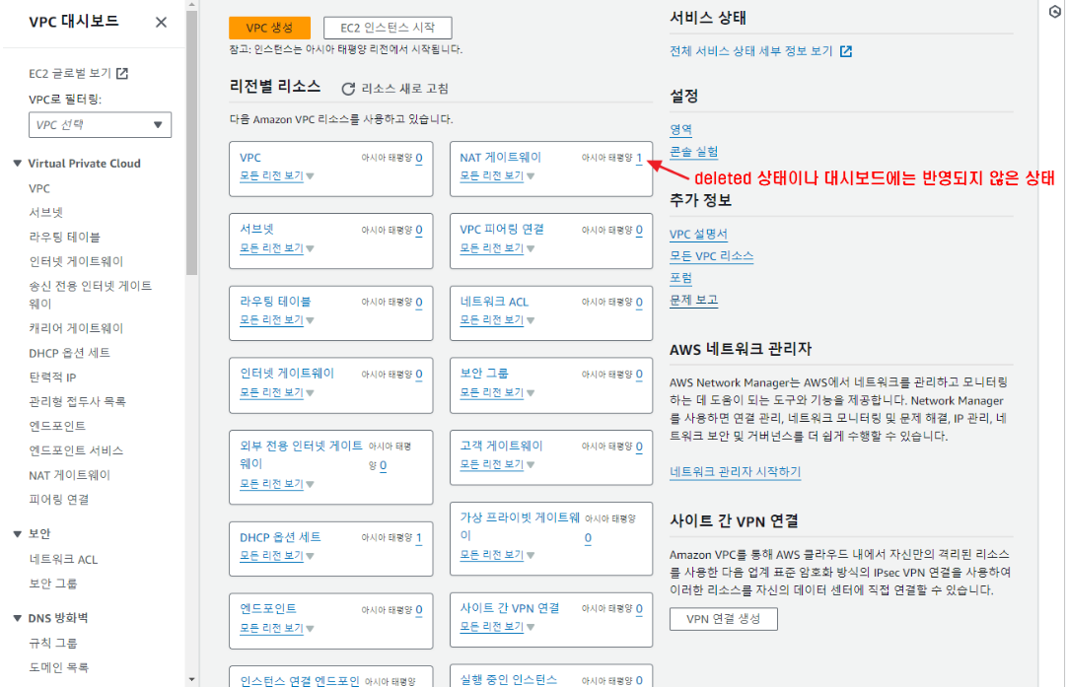
Task: Collapse the DNS 방화벽 sidebar section
Action: coord(18,618)
